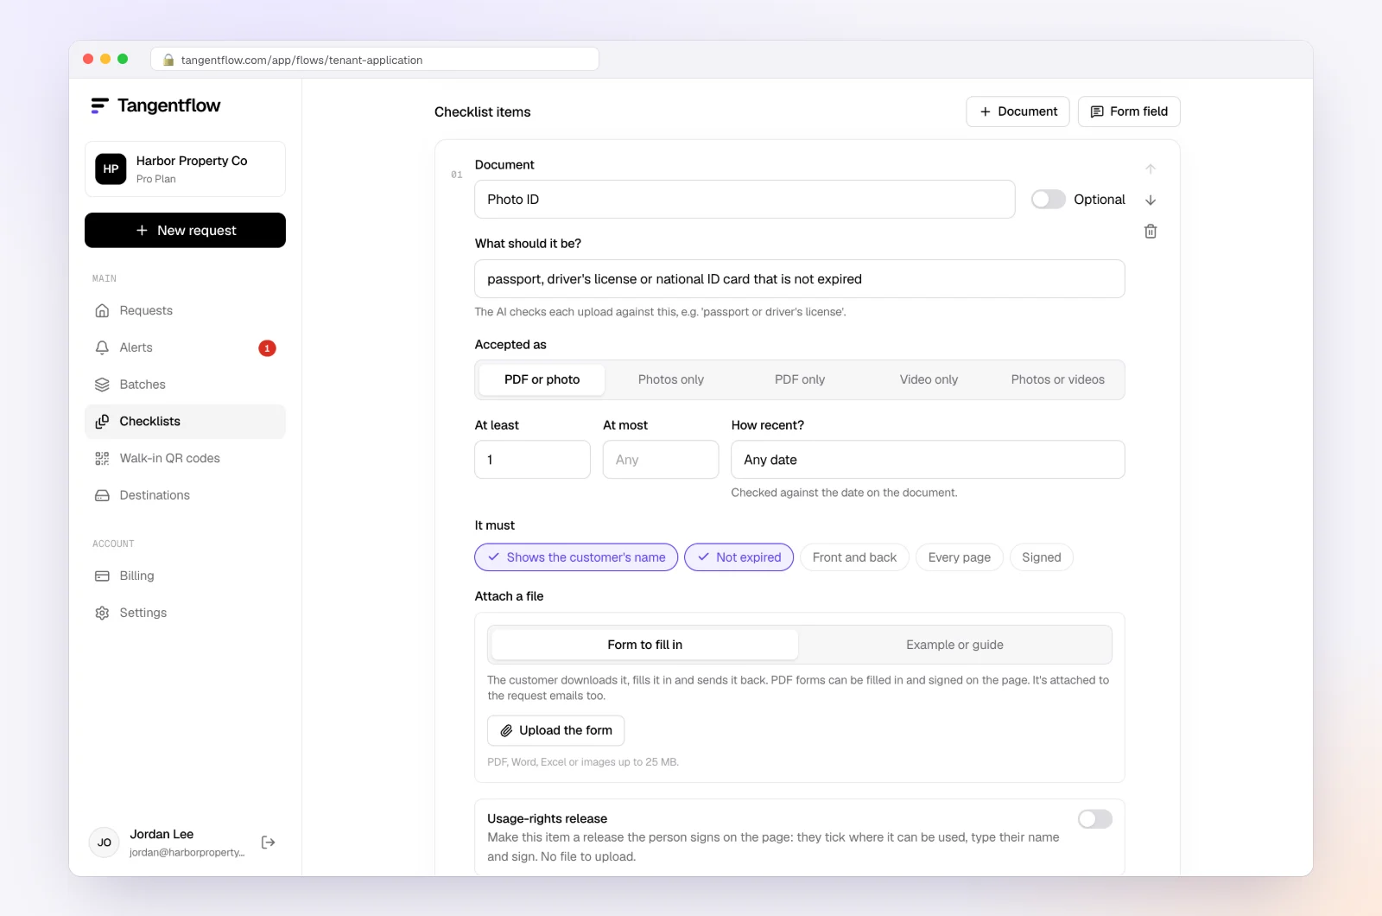Image resolution: width=1382 pixels, height=916 pixels.
Task: Click the At most field
Action: coord(661,460)
